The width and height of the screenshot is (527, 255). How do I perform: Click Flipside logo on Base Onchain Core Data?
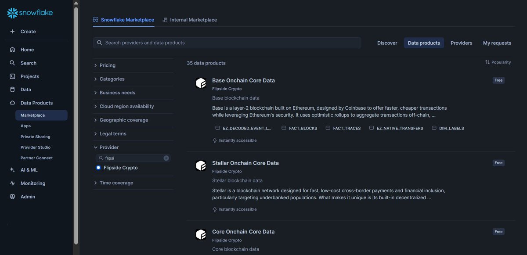(x=201, y=83)
